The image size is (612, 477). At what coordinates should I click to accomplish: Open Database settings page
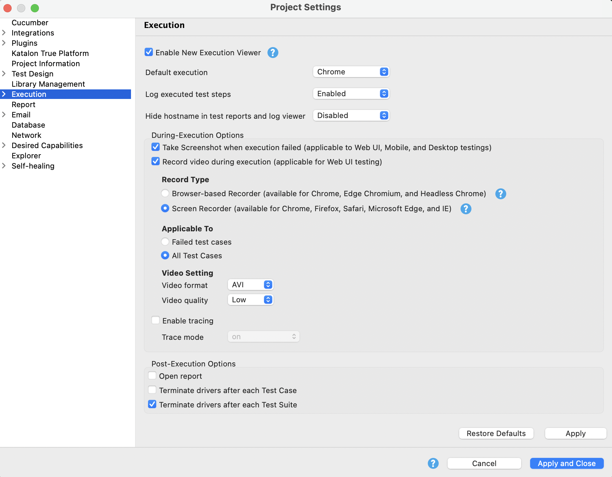point(28,125)
